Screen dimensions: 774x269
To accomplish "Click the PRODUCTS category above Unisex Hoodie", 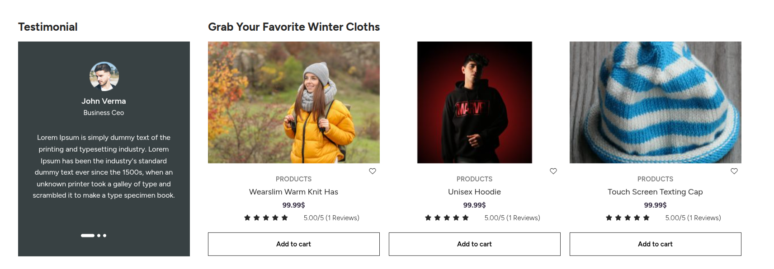I will (x=475, y=179).
